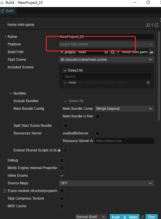Screen dimensions: 161x219
Task: Click the build path search icon
Action: (112, 52)
